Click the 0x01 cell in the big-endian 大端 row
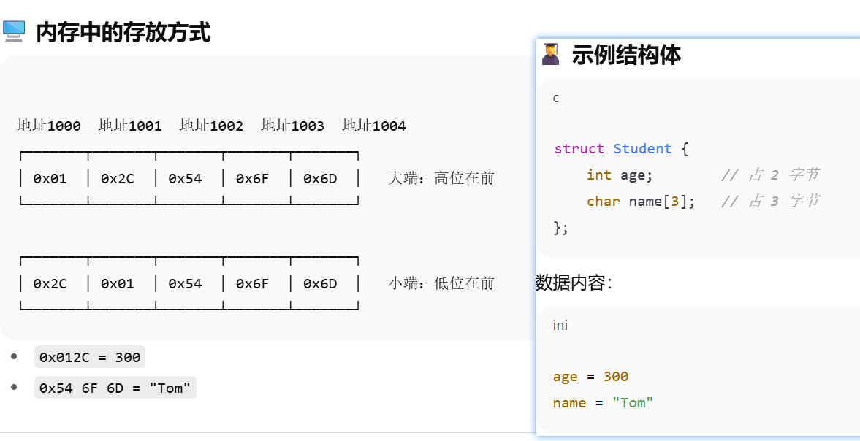The width and height of the screenshot is (860, 441). tap(50, 179)
